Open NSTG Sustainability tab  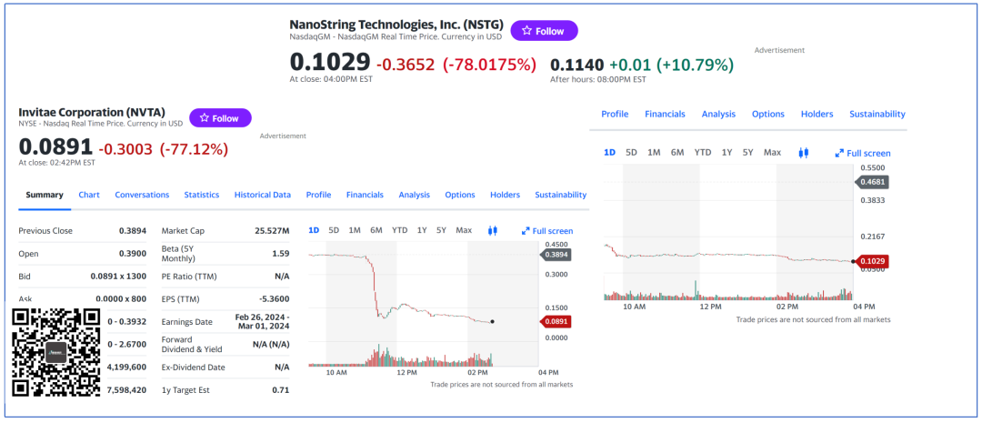pyautogui.click(x=877, y=114)
